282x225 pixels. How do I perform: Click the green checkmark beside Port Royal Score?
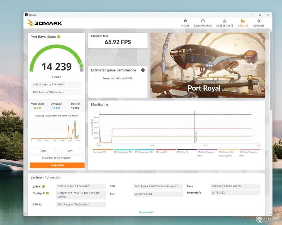pos(59,37)
